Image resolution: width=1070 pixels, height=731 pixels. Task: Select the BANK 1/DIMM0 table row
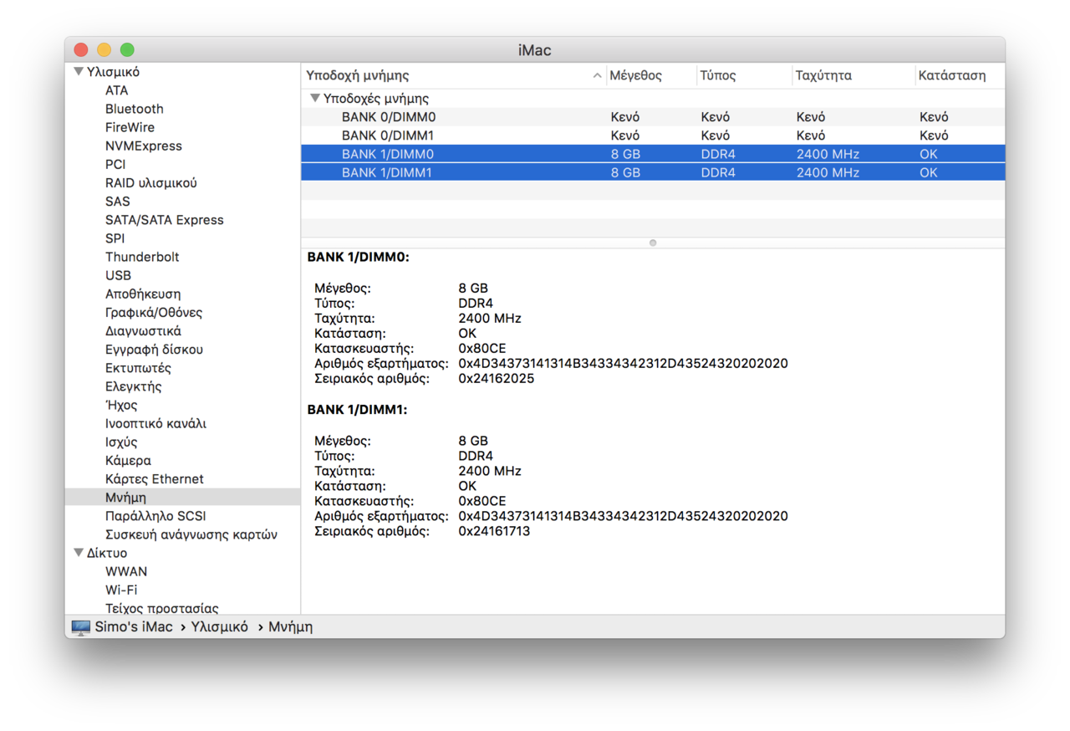click(x=653, y=154)
